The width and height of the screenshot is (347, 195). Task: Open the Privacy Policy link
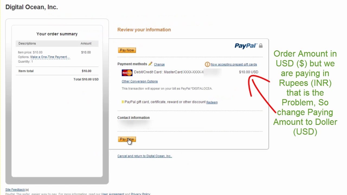click(140, 194)
